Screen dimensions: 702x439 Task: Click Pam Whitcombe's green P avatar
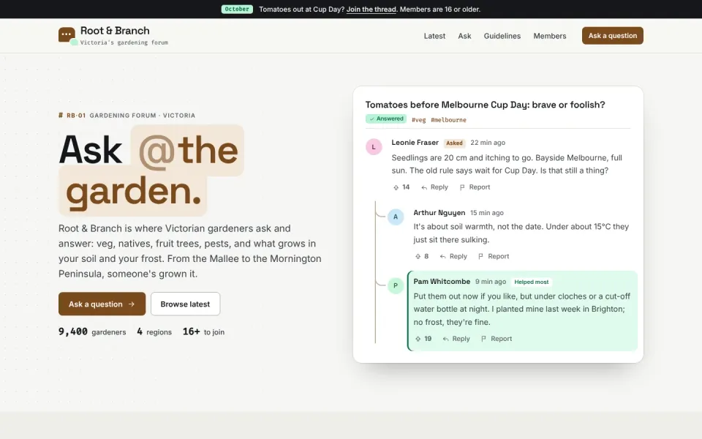click(396, 286)
